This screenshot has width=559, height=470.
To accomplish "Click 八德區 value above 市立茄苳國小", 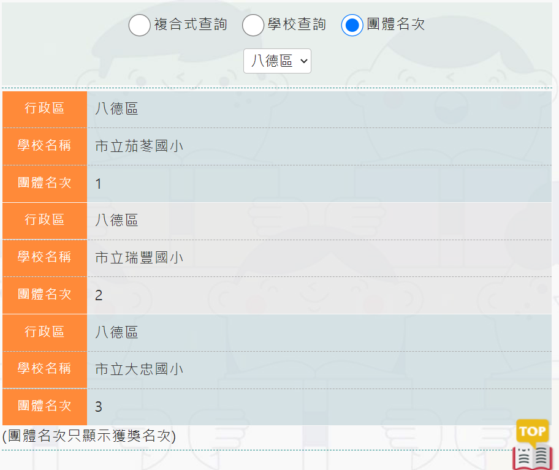I will [116, 108].
